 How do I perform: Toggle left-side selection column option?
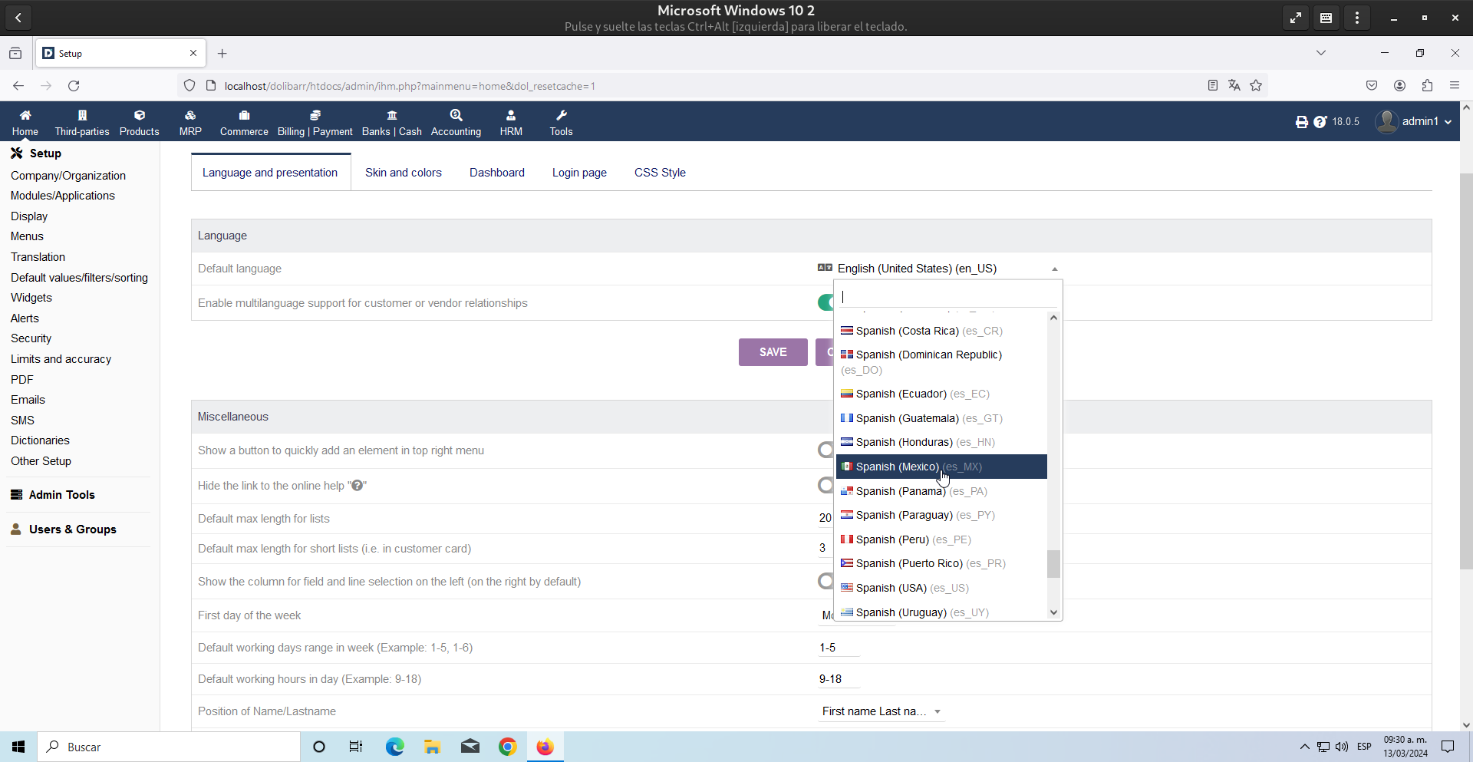[825, 582]
